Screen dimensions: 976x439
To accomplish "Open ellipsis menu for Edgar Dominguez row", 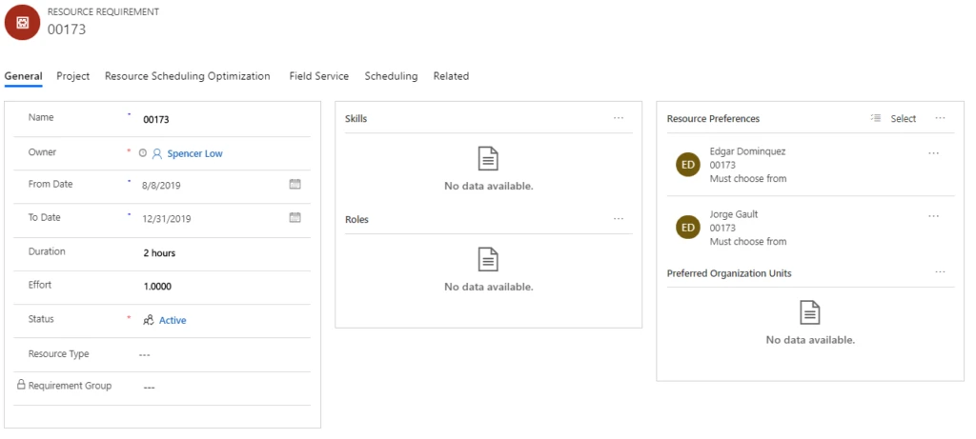I will [933, 153].
